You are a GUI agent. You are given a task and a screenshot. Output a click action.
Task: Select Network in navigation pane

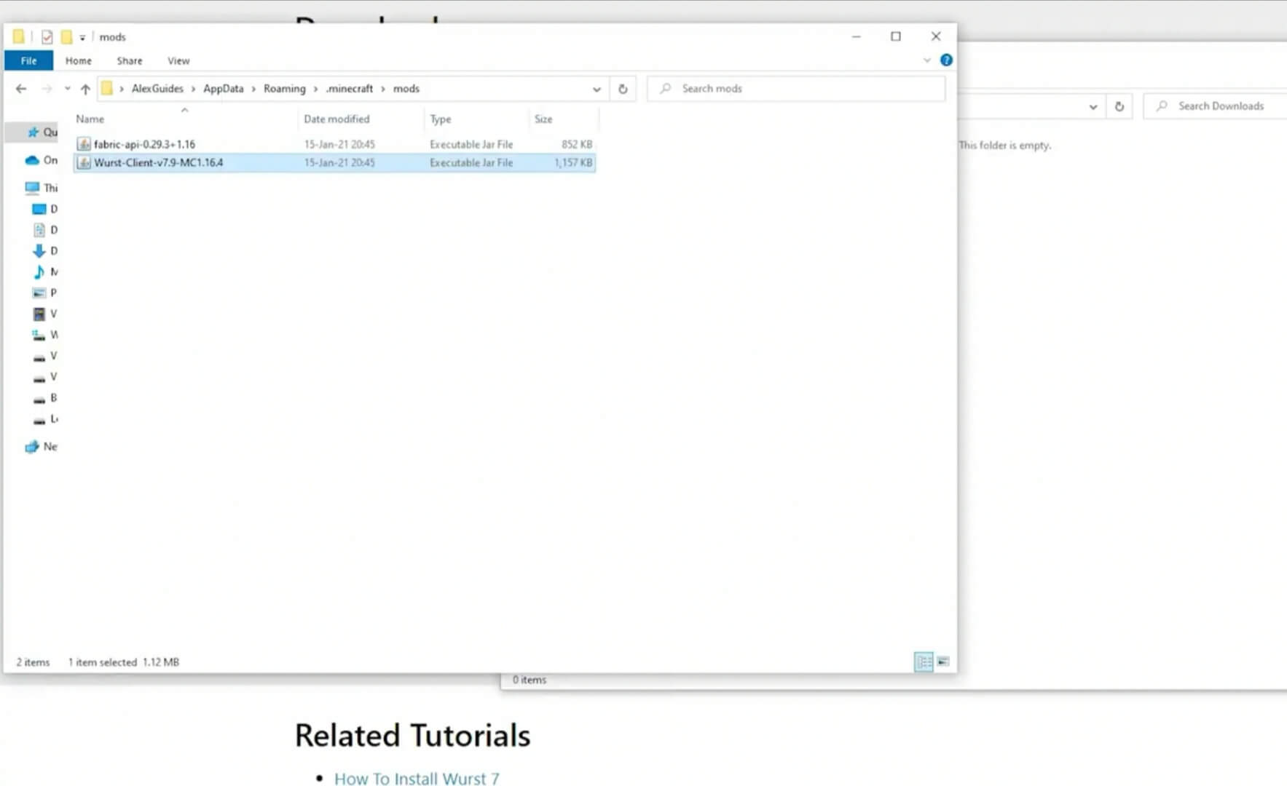click(41, 447)
